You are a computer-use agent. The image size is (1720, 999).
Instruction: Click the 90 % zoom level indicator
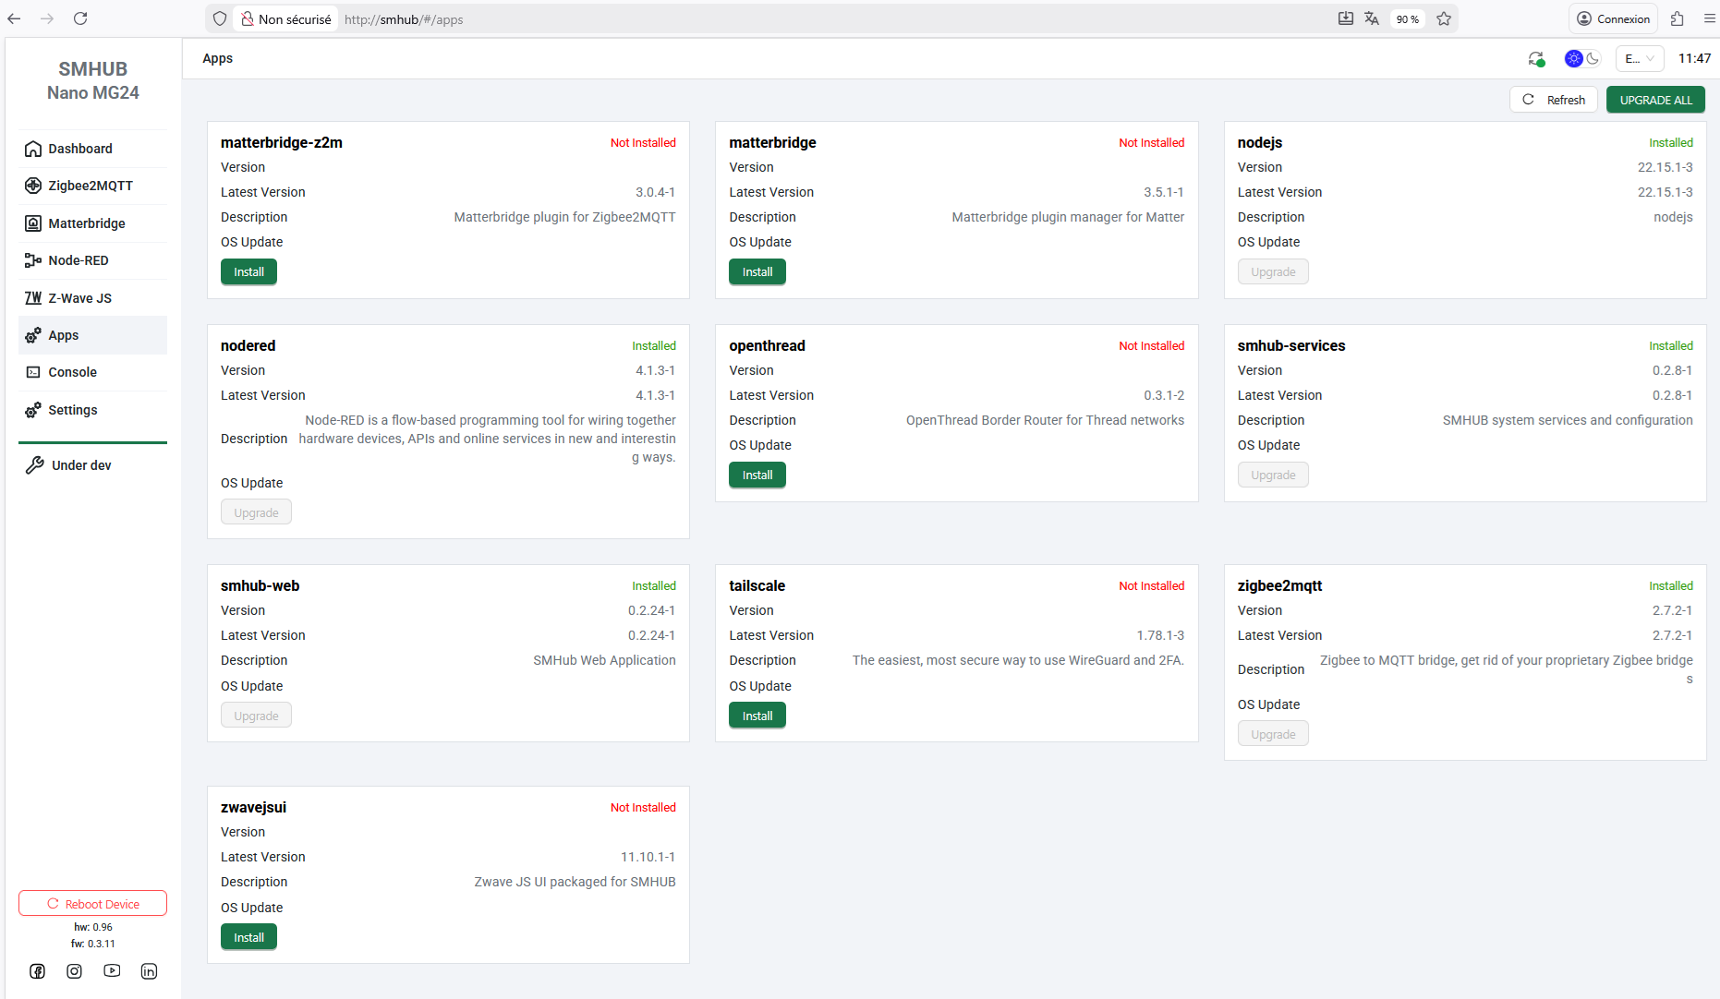point(1407,18)
